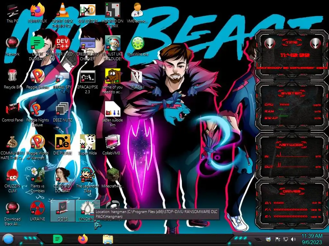Screen dimensions: 329x246
Task: Click the C:\ drive usage bar
Action: 279,203
